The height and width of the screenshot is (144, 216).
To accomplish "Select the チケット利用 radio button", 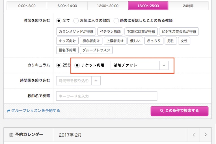I will pyautogui.click(x=77, y=65).
